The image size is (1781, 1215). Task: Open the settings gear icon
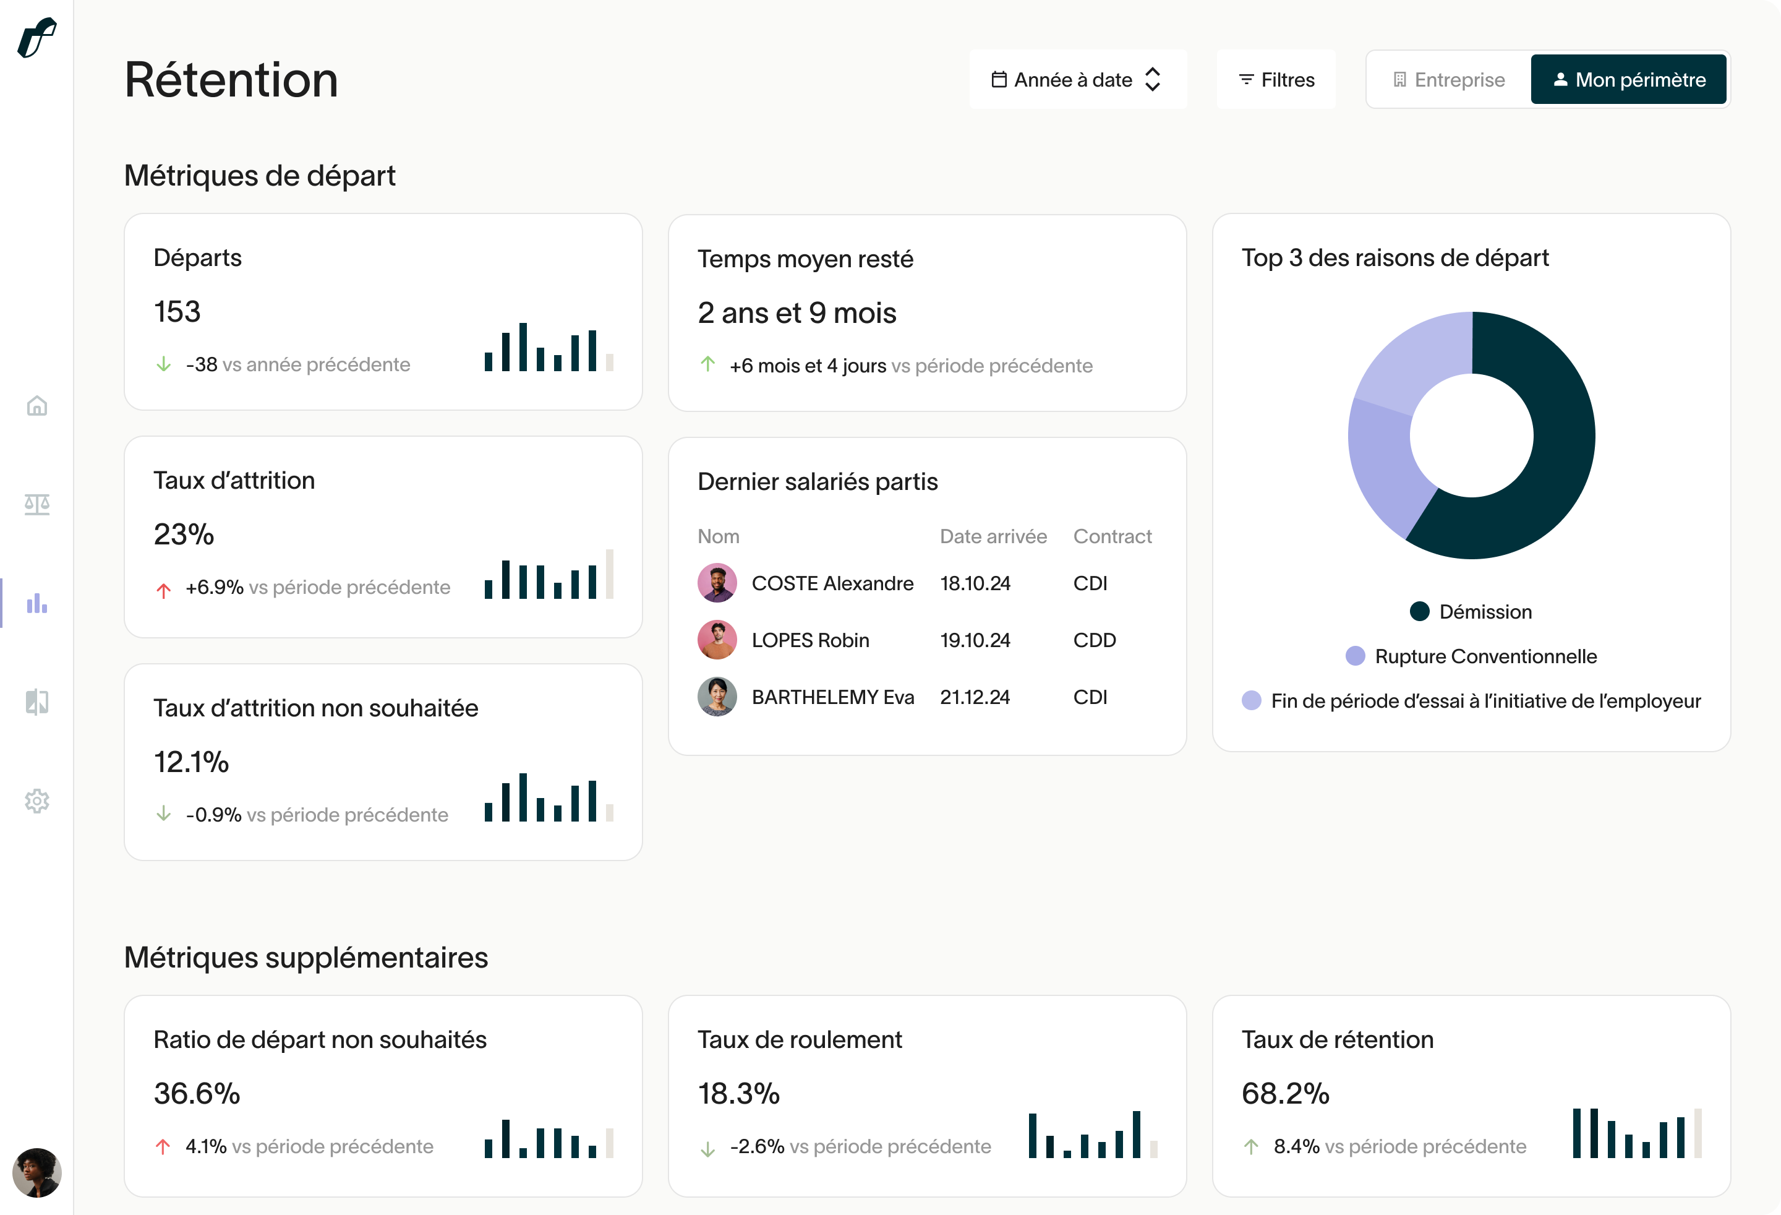pos(36,801)
